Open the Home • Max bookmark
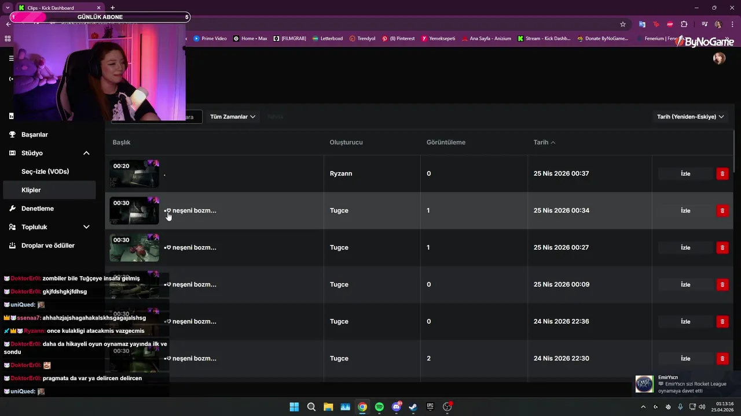 click(250, 39)
